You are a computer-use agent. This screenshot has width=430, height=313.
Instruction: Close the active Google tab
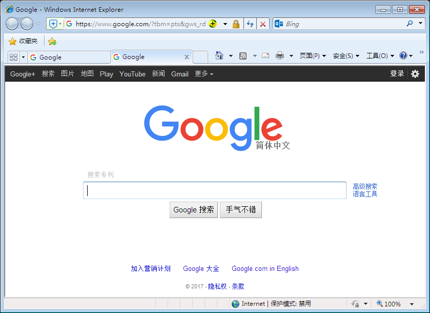pos(187,57)
